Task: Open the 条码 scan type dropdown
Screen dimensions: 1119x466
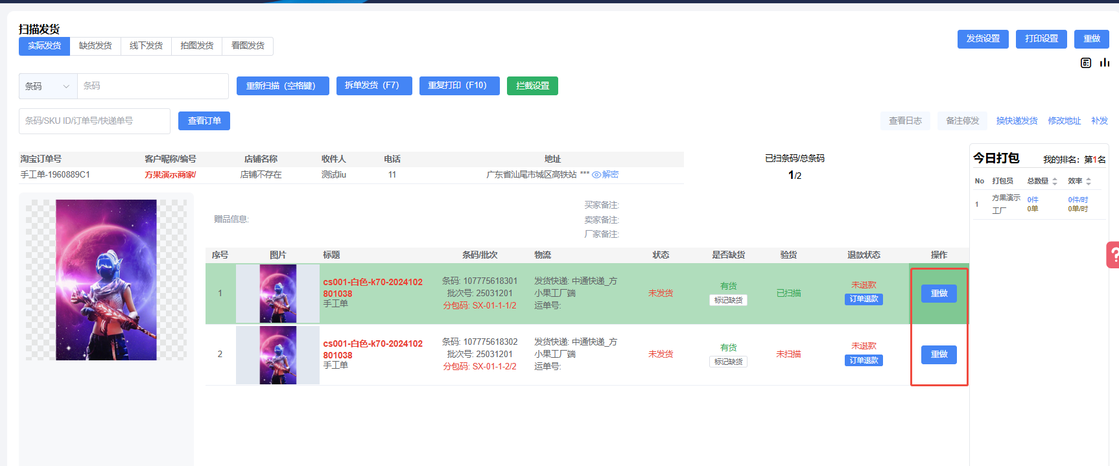Action: click(x=48, y=86)
